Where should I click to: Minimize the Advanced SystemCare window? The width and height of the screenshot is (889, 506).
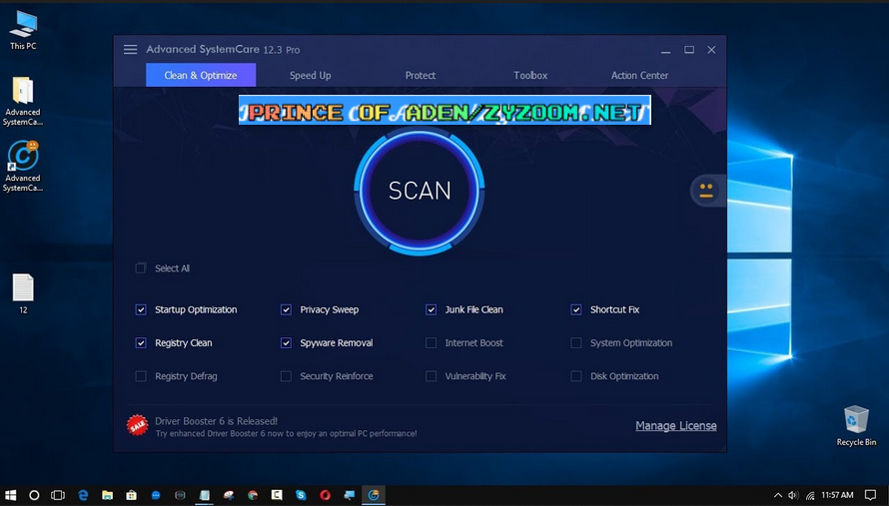[x=665, y=50]
